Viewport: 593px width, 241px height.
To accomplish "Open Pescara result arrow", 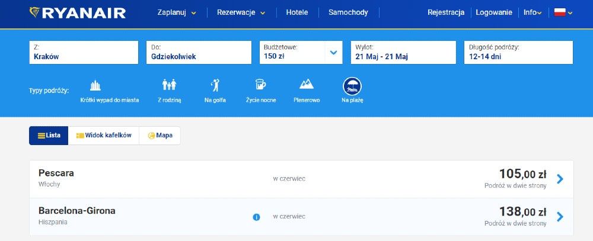I will [560, 179].
